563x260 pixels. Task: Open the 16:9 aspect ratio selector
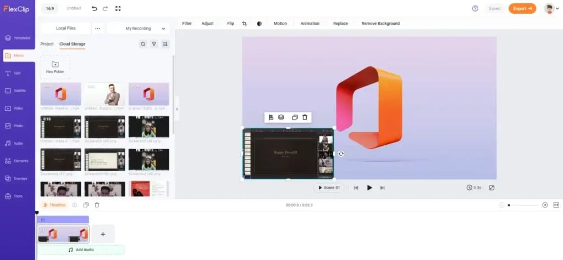pos(50,9)
